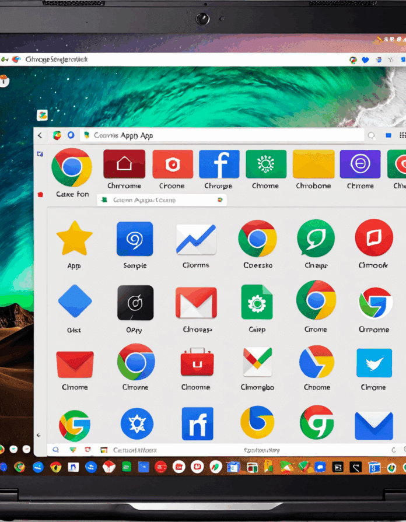The height and width of the screenshot is (522, 406).
Task: Launch the blue yellow red icon labeled Choome
Action: tap(316, 362)
